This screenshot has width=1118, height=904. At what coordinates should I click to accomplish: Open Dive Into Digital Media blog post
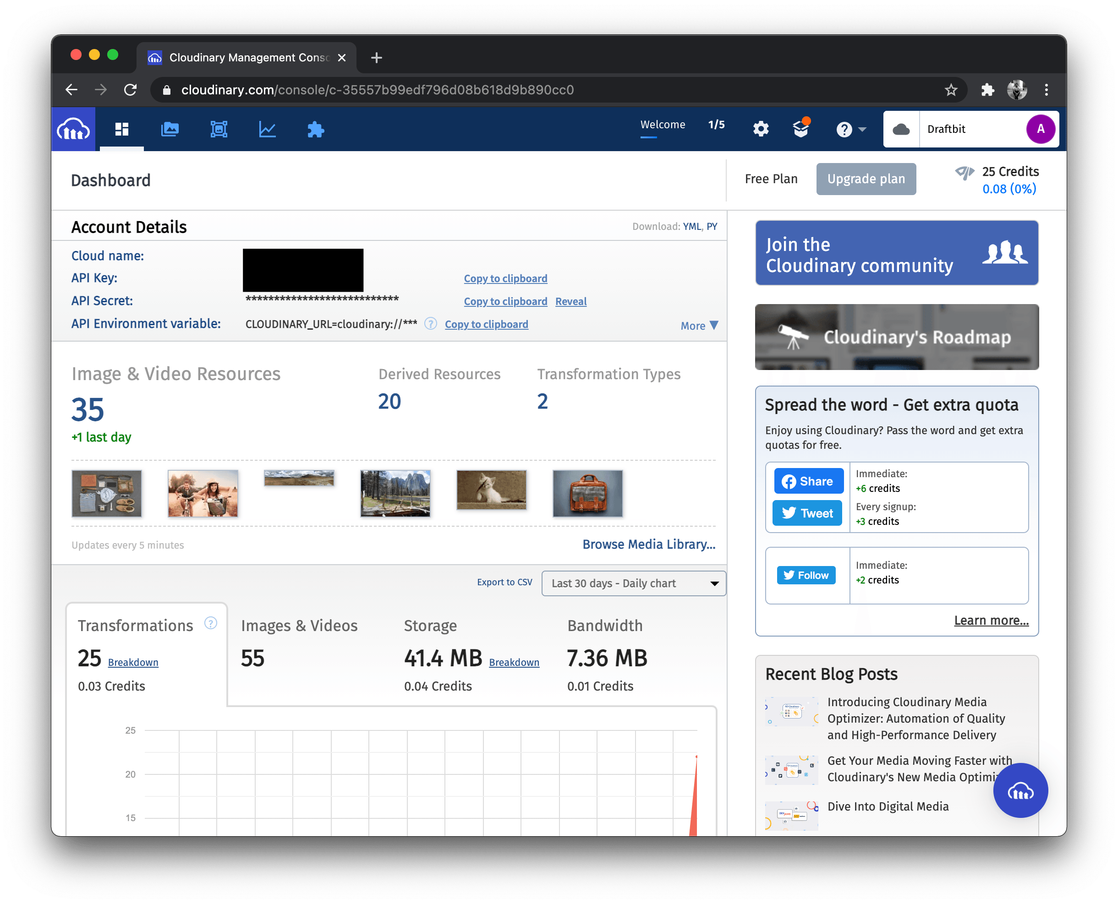pyautogui.click(x=888, y=806)
